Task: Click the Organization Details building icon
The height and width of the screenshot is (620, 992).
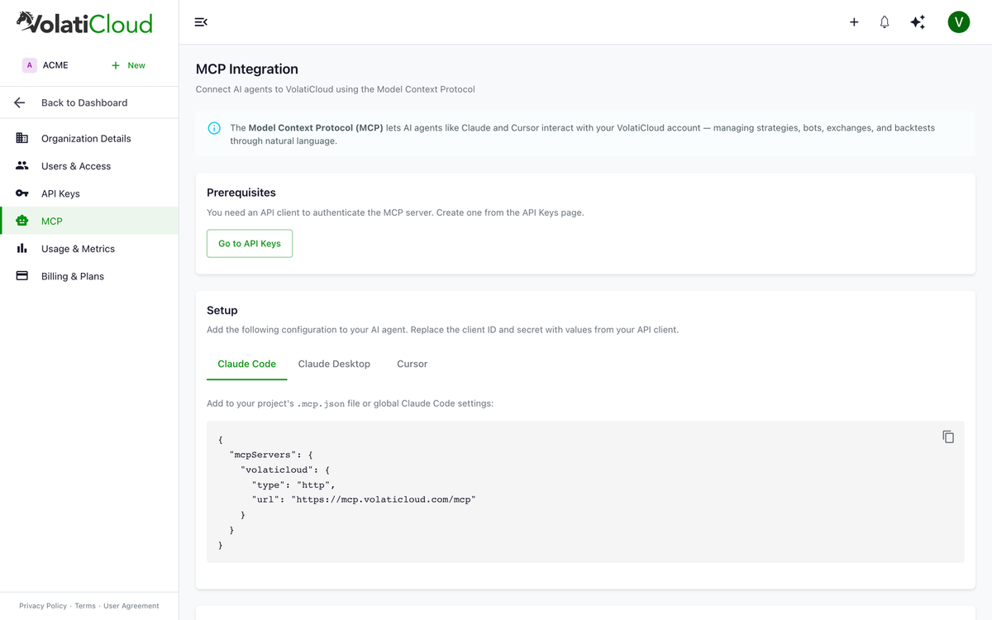Action: (22, 138)
